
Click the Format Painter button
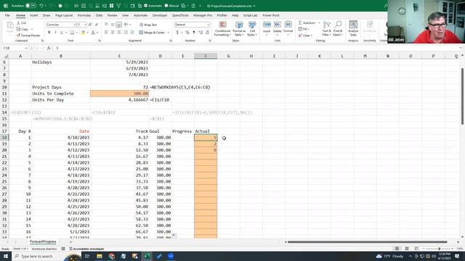[x=28, y=36]
